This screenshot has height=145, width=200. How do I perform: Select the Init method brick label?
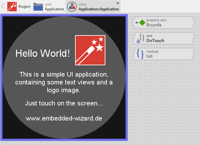150,56
